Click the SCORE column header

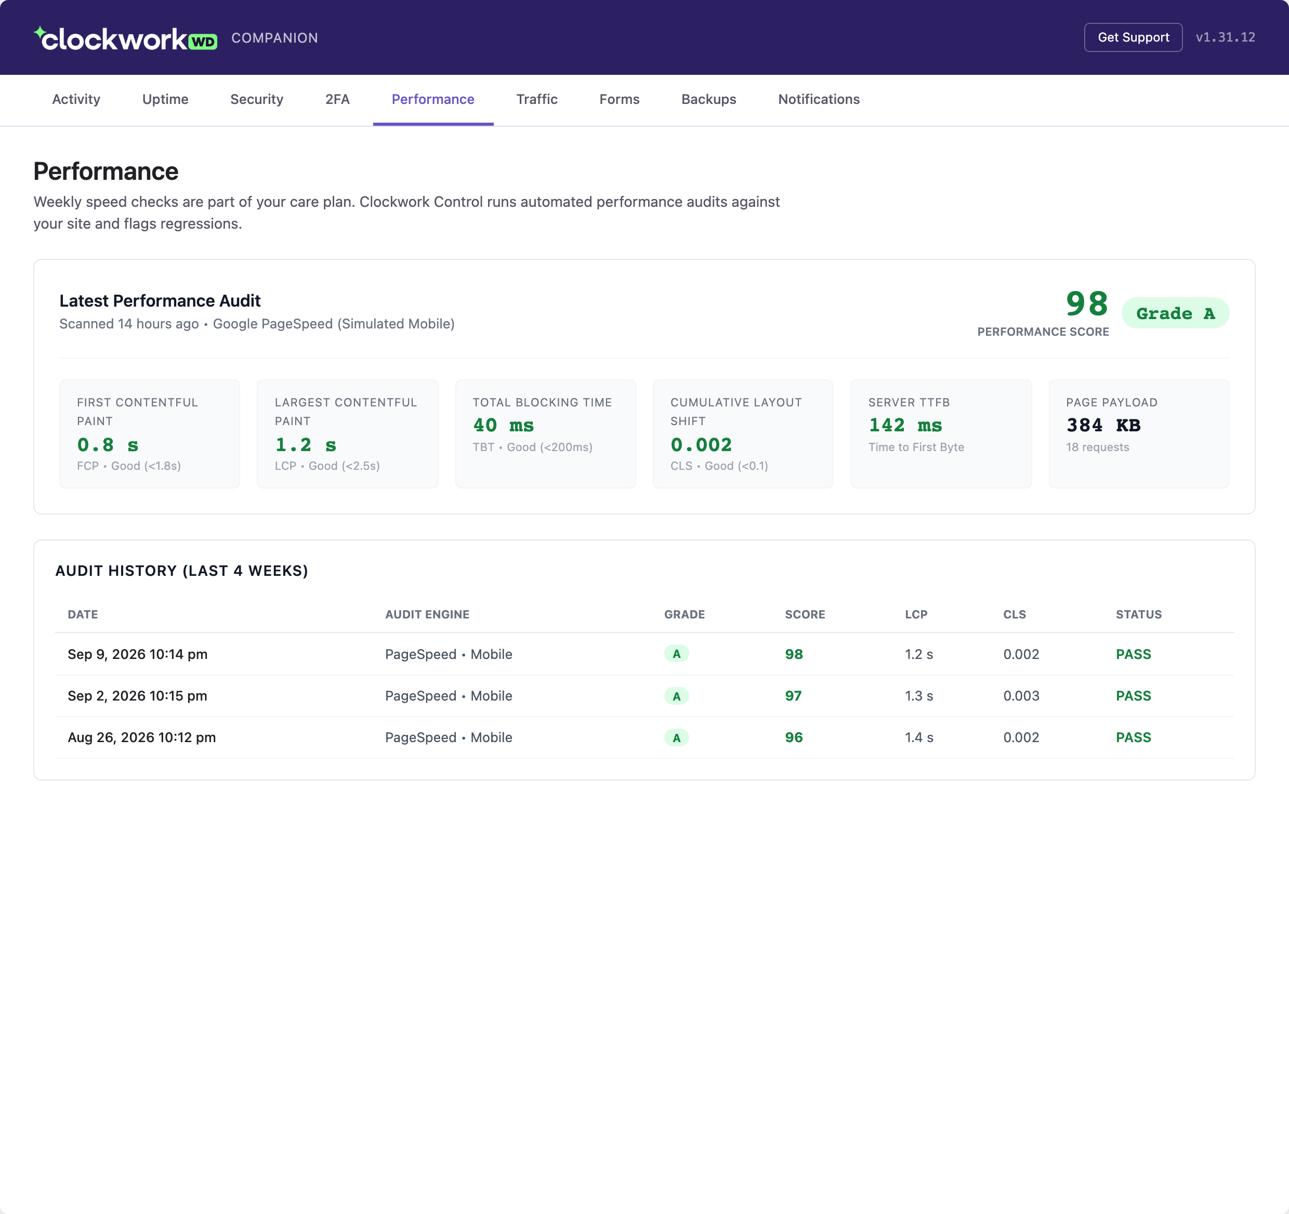(805, 614)
